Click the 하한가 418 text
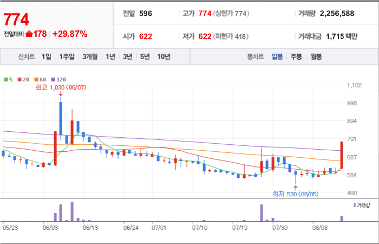 [231, 36]
